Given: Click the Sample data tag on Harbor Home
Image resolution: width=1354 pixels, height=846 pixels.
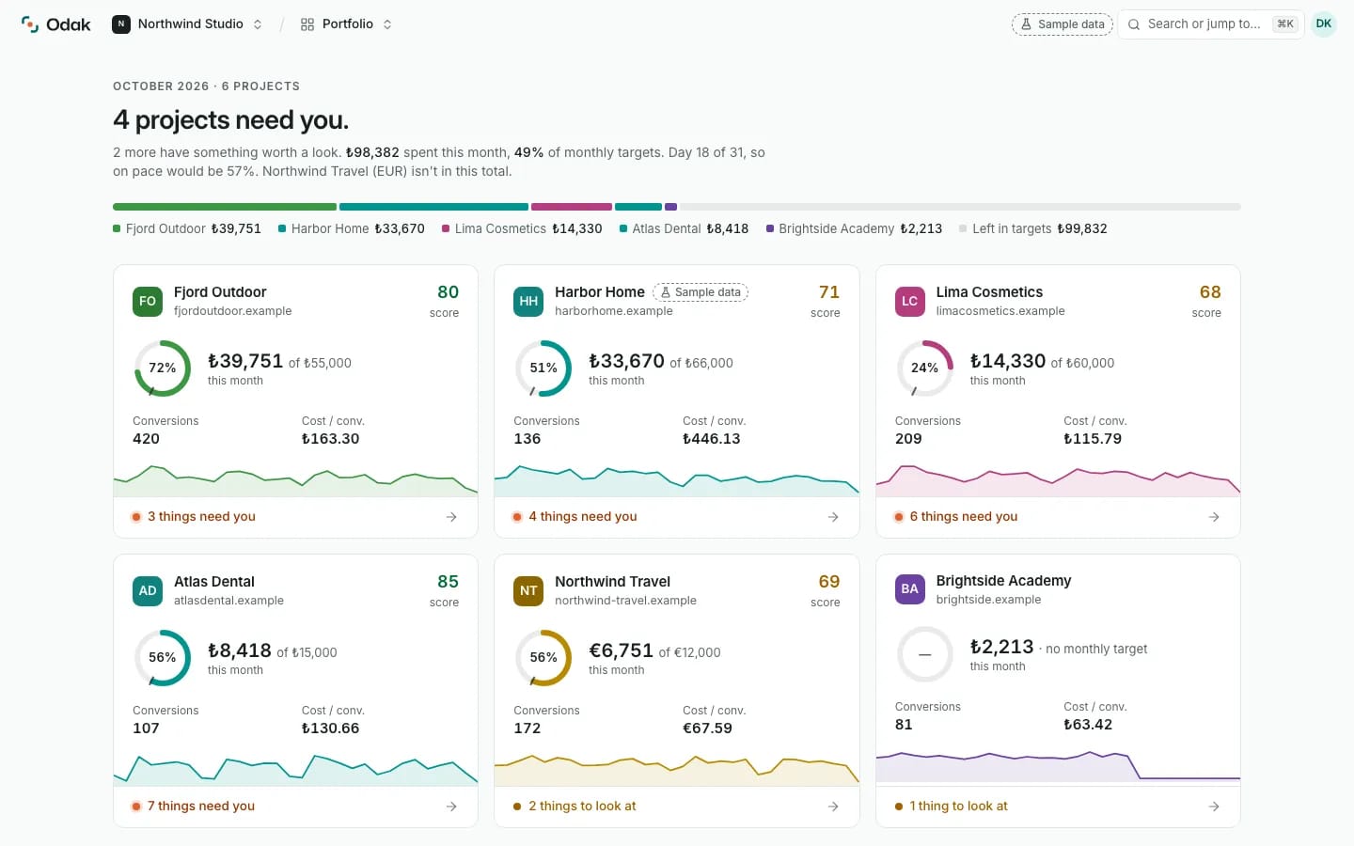Looking at the screenshot, I should (701, 292).
